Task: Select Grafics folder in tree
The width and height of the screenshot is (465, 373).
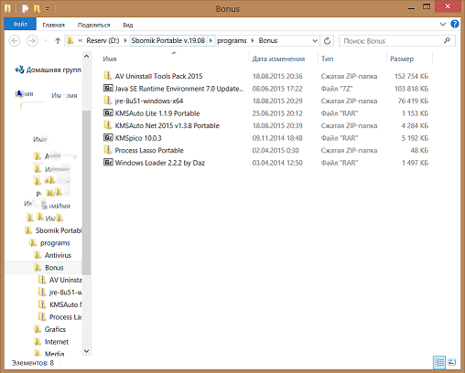Action: coord(55,329)
